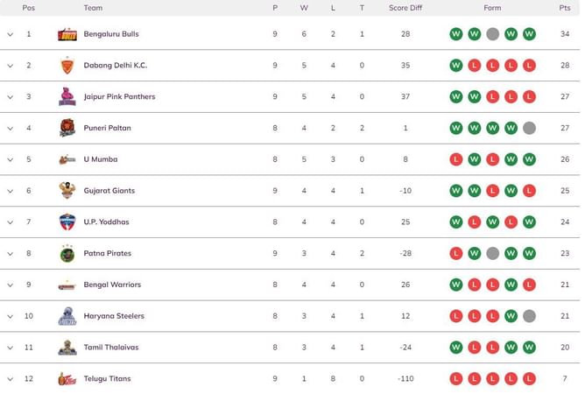Expand the Tamil Thalaivas row chevron

(x=11, y=348)
